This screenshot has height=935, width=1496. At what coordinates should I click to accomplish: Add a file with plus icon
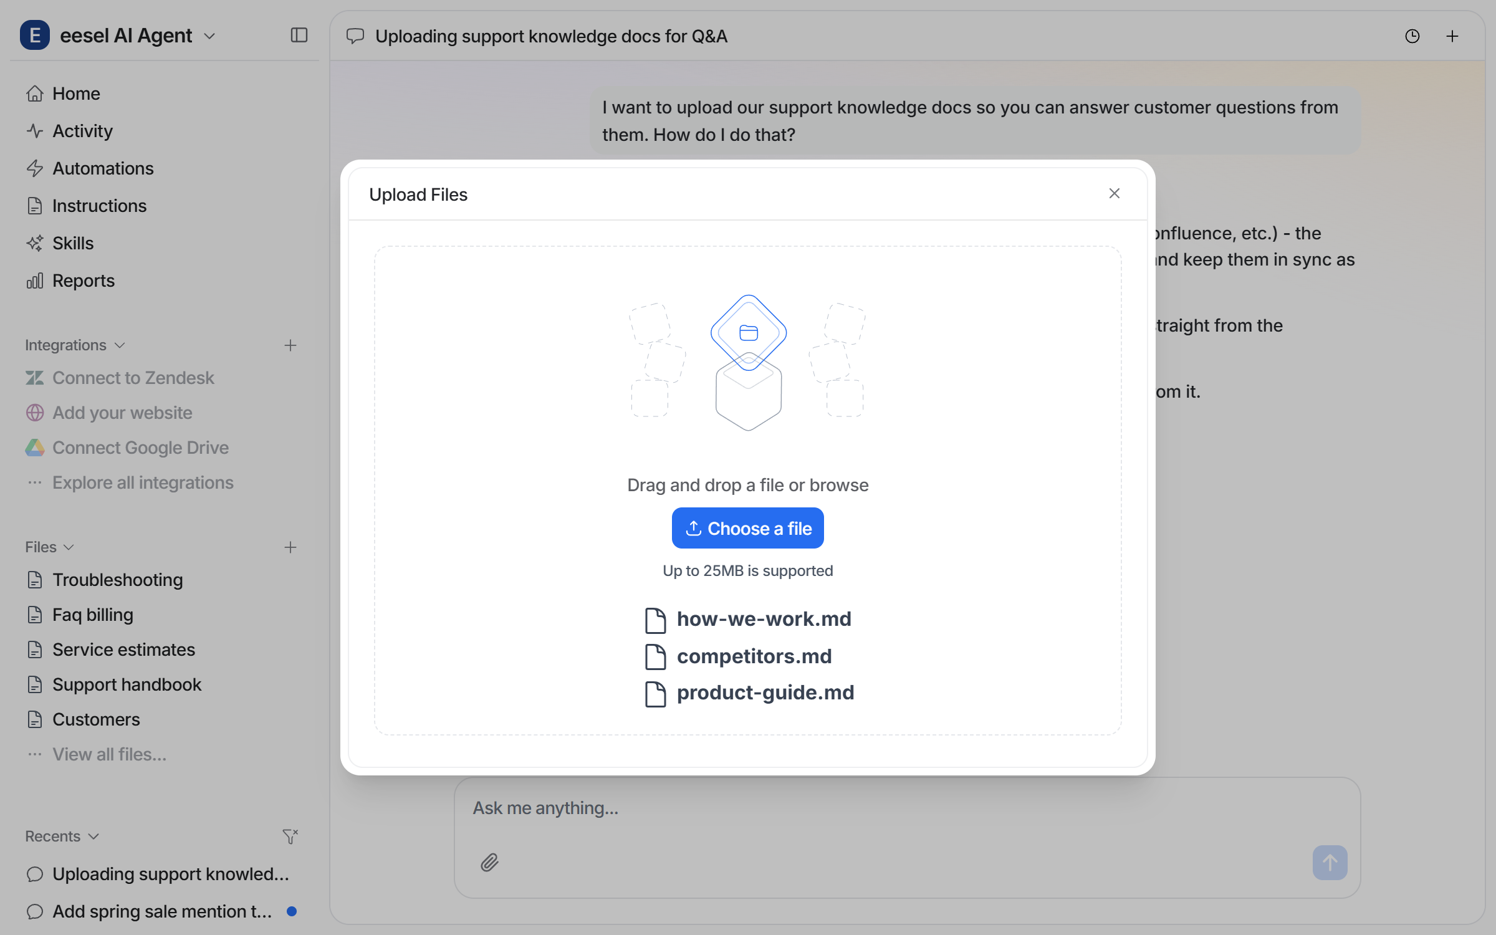(290, 547)
